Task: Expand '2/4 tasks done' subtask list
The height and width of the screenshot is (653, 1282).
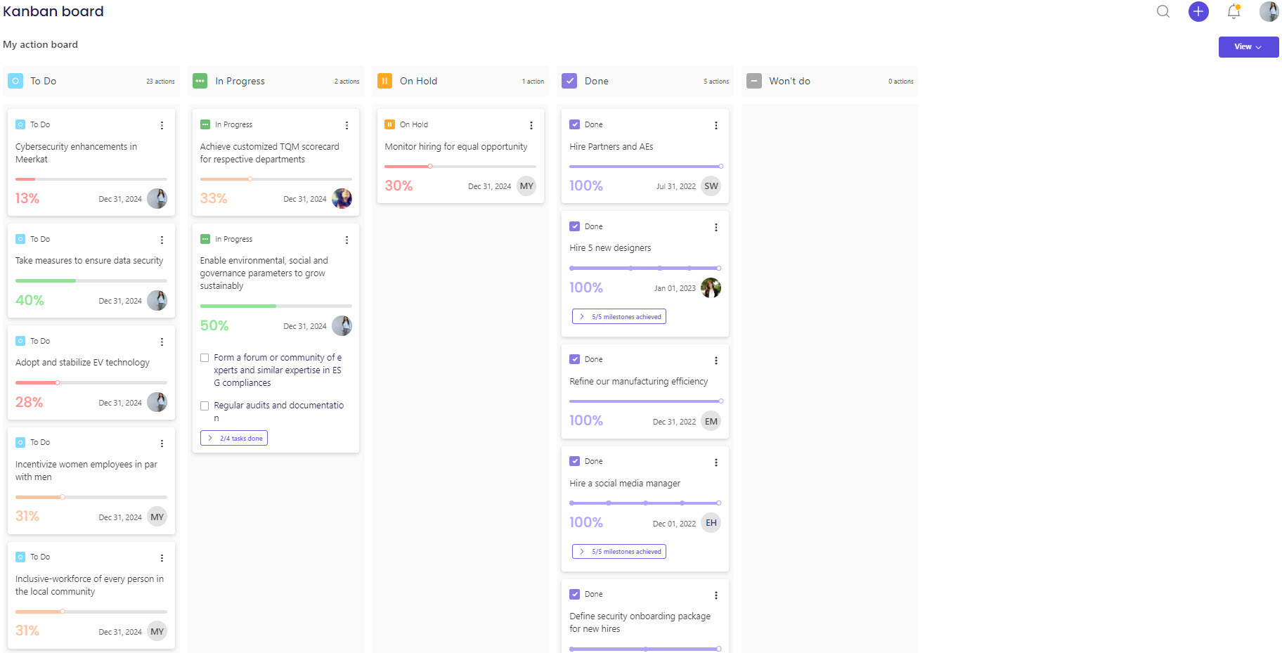Action: pos(234,437)
